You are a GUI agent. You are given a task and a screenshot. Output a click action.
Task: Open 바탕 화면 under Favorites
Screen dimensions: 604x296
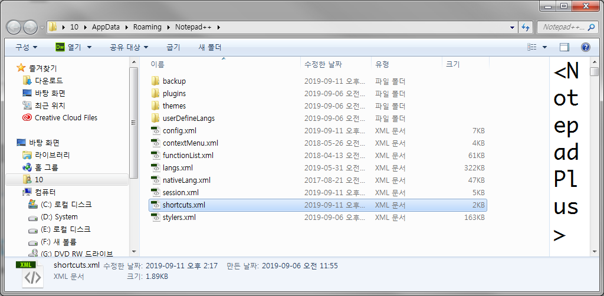[50, 93]
